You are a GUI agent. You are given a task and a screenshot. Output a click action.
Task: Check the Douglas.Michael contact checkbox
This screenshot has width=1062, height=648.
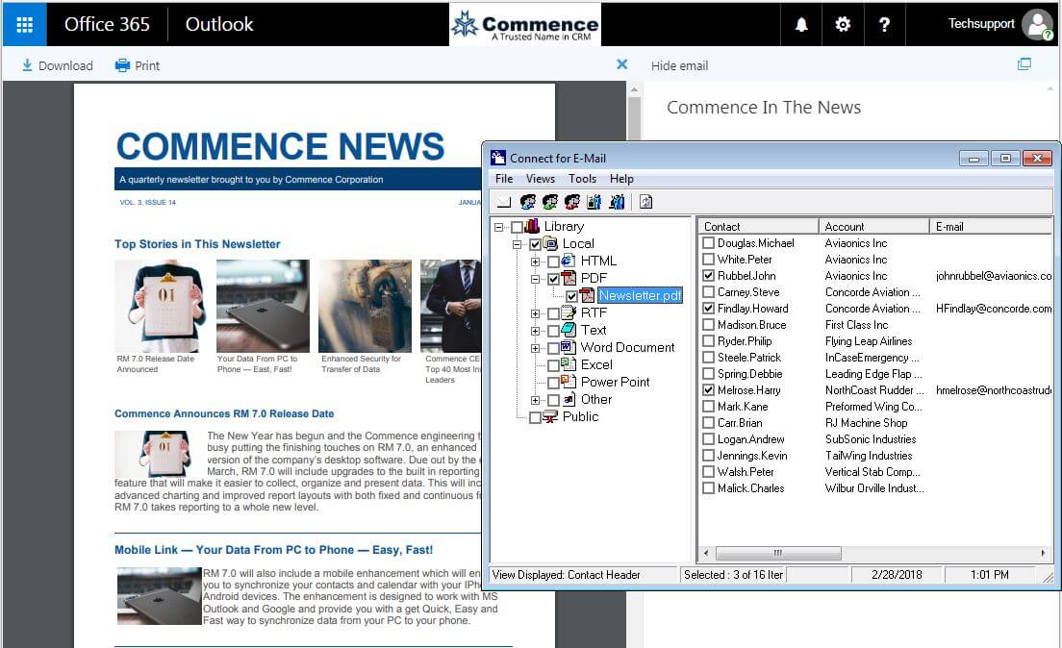coord(708,242)
